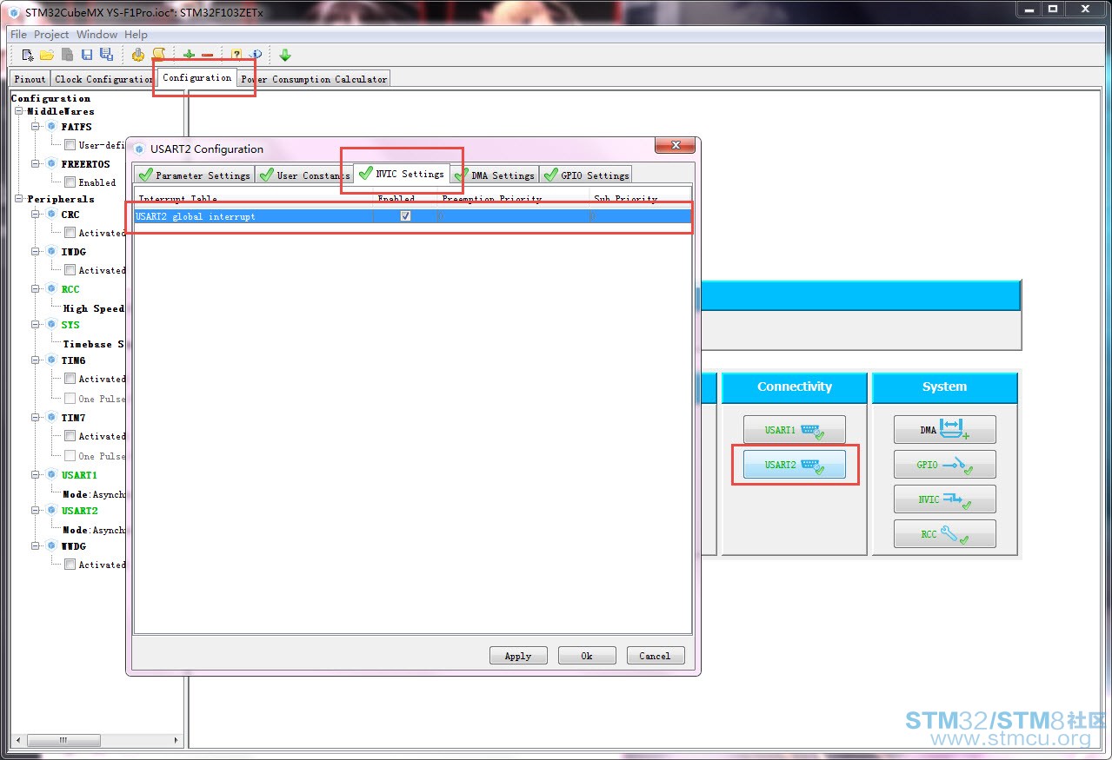Activate the CRC peripheral checkbox
Image resolution: width=1112 pixels, height=760 pixels.
tap(70, 233)
